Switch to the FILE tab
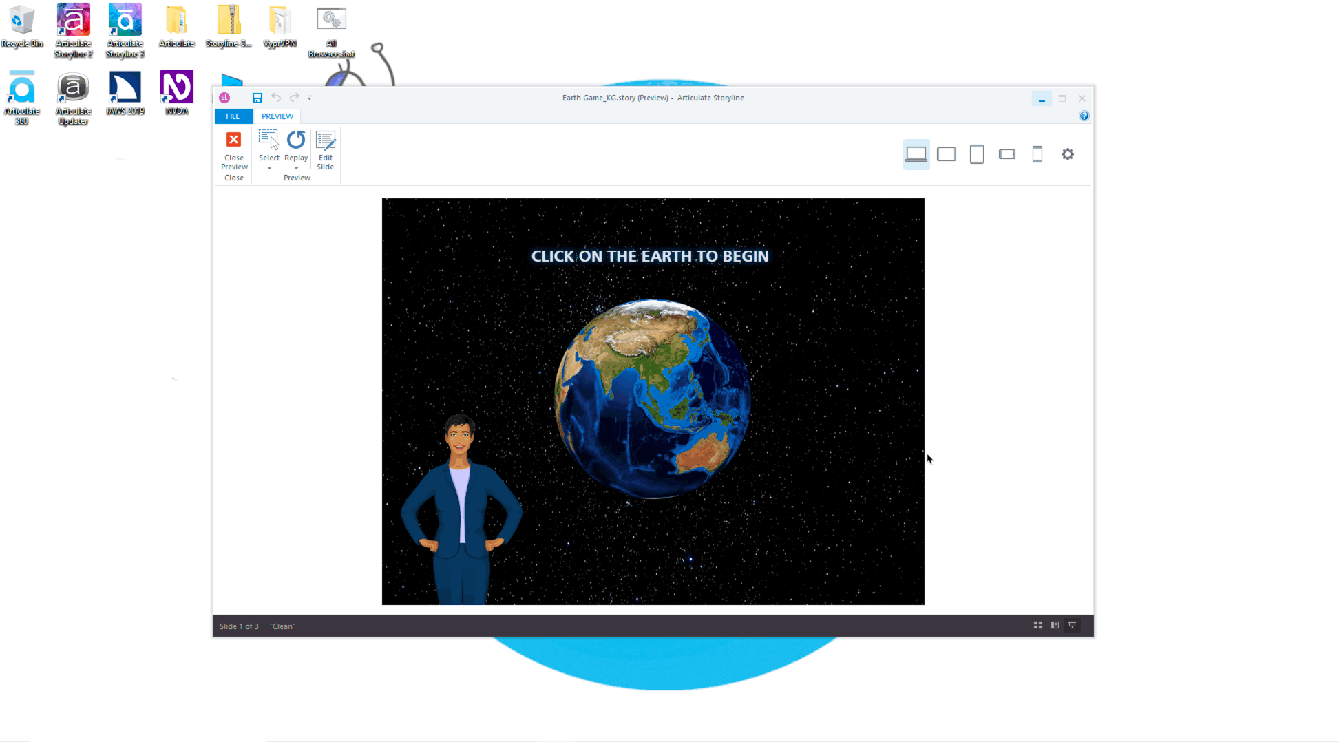Viewport: 1339px width, 742px height. pos(233,116)
